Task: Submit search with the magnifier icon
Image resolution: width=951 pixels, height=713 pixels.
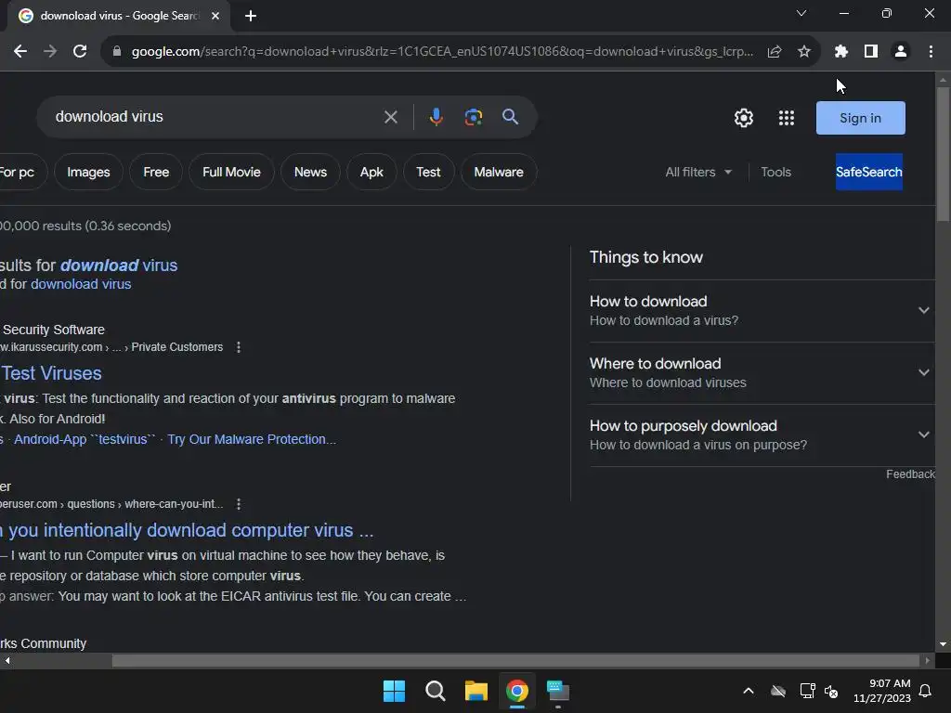Action: coord(510,117)
